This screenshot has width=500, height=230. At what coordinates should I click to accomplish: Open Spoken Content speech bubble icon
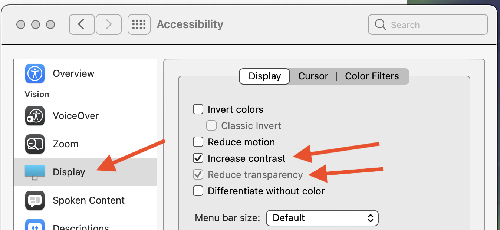click(35, 200)
